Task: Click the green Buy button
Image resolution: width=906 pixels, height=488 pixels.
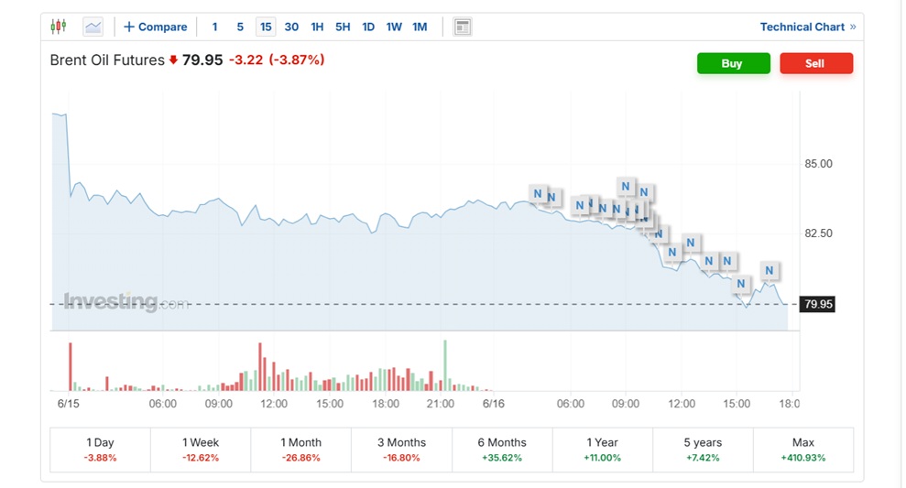Action: [733, 63]
